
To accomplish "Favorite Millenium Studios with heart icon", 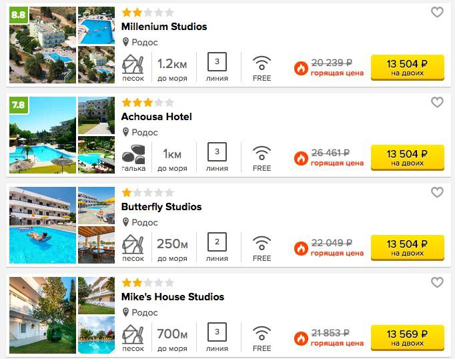I will (x=437, y=13).
